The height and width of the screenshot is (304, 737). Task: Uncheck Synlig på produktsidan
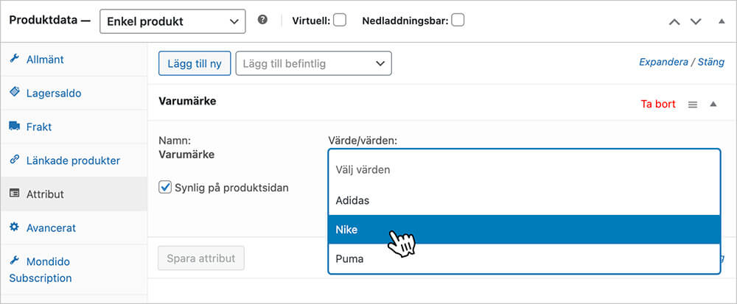165,188
